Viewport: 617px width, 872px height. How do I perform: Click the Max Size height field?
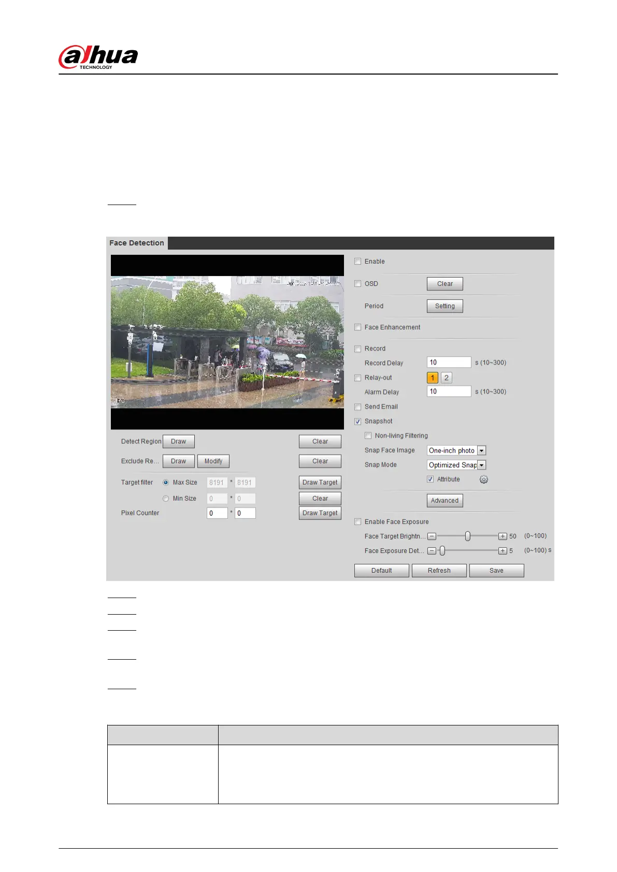245,483
